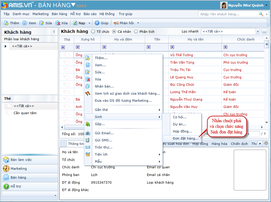Open the Bán hàng navigation button
This screenshot has width=271, height=202.
(18, 177)
